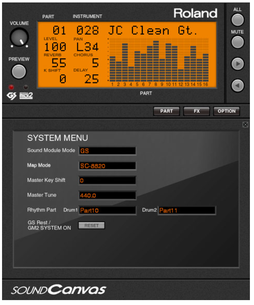Click the PAN value L34

coord(88,47)
